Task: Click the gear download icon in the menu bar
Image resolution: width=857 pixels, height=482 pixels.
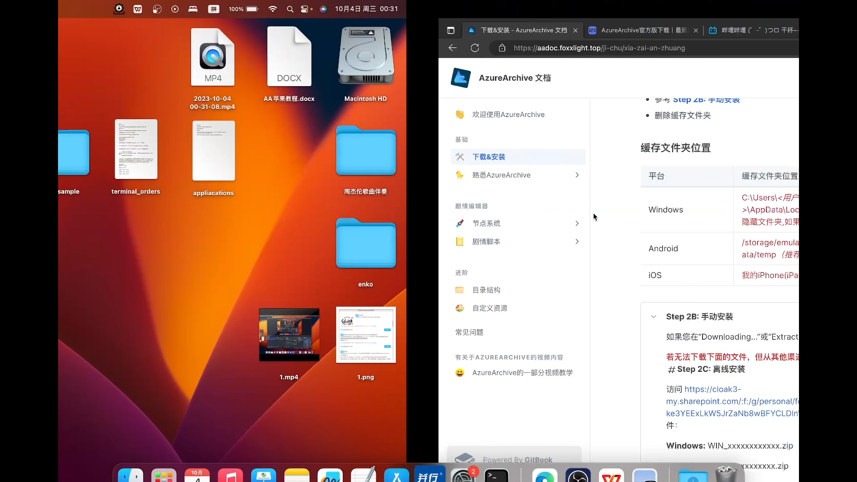Action: tap(119, 9)
